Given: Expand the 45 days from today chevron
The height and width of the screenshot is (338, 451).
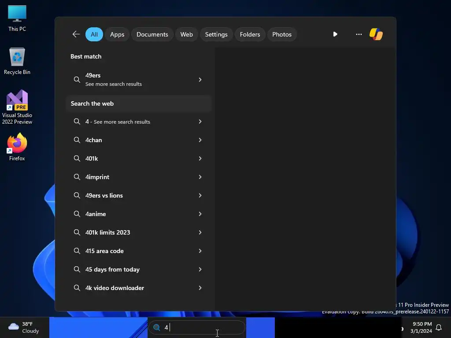Looking at the screenshot, I should 200,269.
